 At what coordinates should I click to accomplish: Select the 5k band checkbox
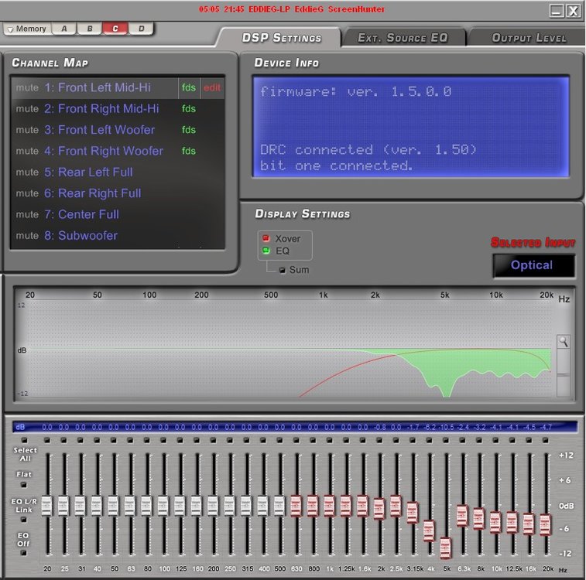coord(445,440)
